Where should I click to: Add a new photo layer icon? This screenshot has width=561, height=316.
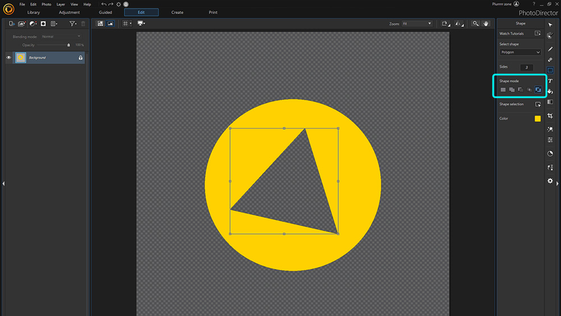(22, 24)
